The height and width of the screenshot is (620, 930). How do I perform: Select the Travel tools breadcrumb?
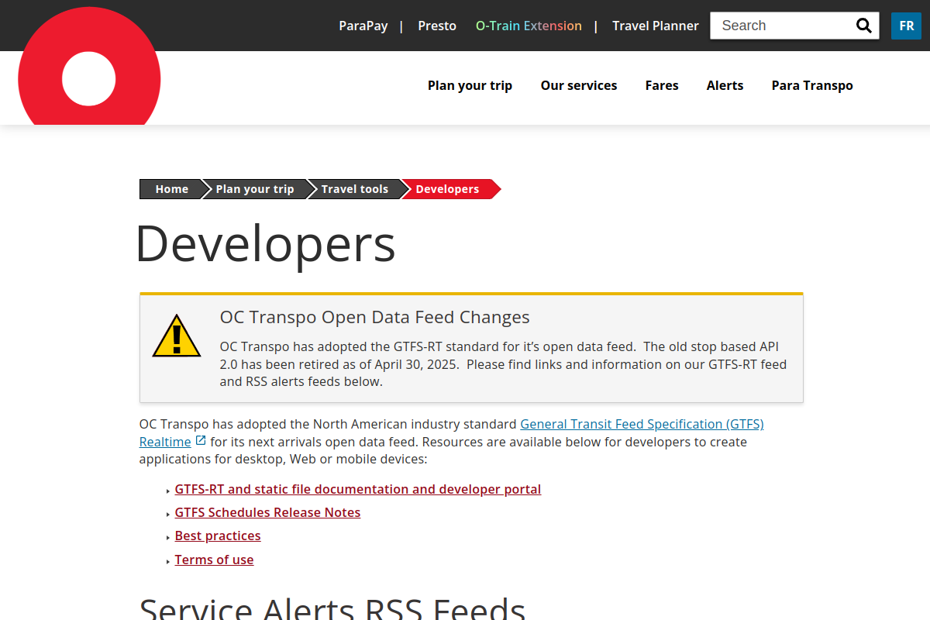[x=355, y=189]
